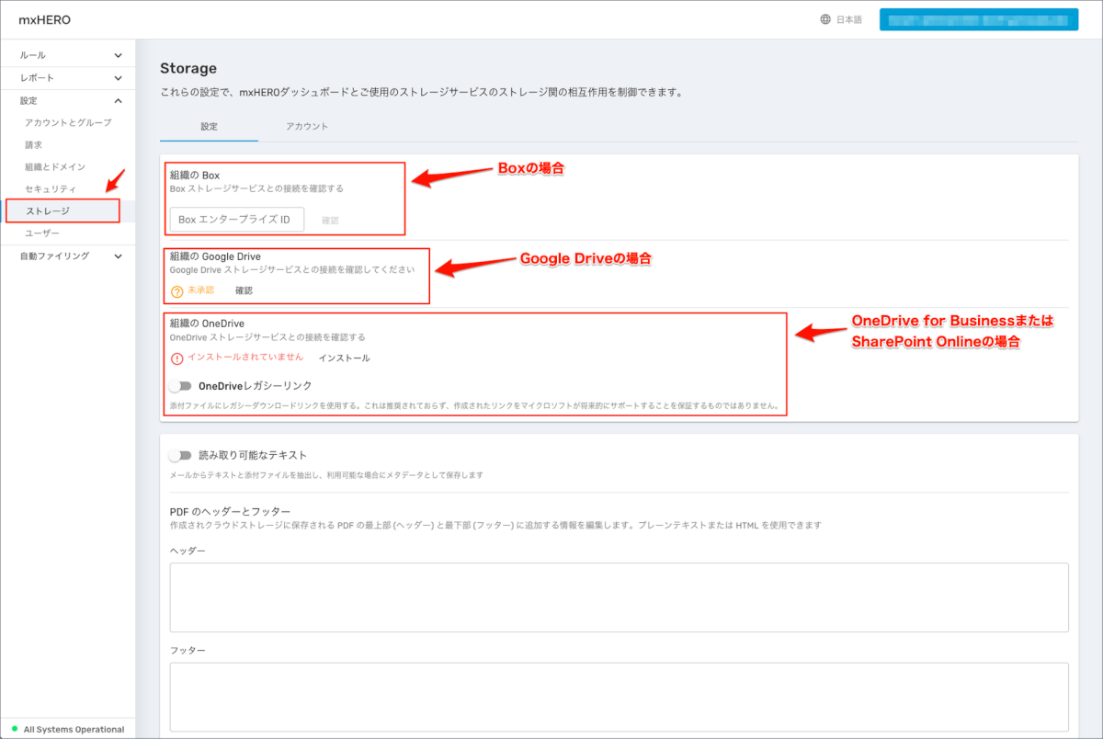Image resolution: width=1103 pixels, height=739 pixels.
Task: Switch to the アカウント tab
Action: 307,126
